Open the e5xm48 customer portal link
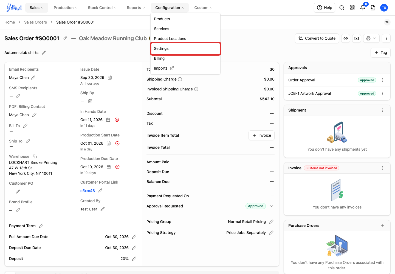 click(x=88, y=191)
